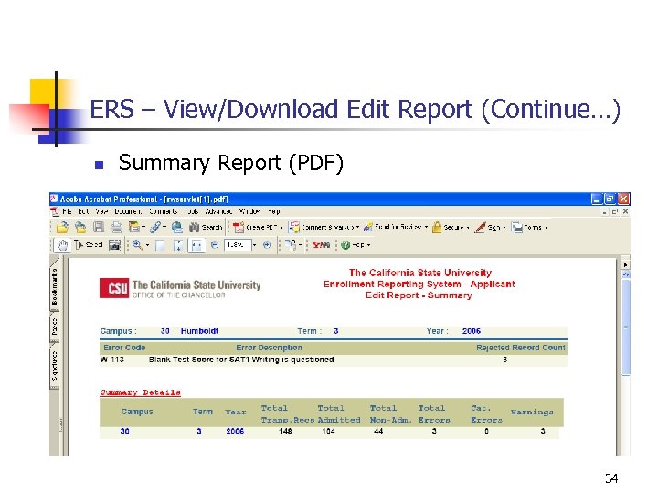
Task: Expand the Send for Review dropdown arrow
Action: [x=426, y=227]
